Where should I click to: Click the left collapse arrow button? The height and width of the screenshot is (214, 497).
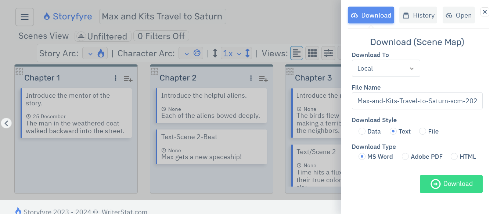pyautogui.click(x=6, y=123)
